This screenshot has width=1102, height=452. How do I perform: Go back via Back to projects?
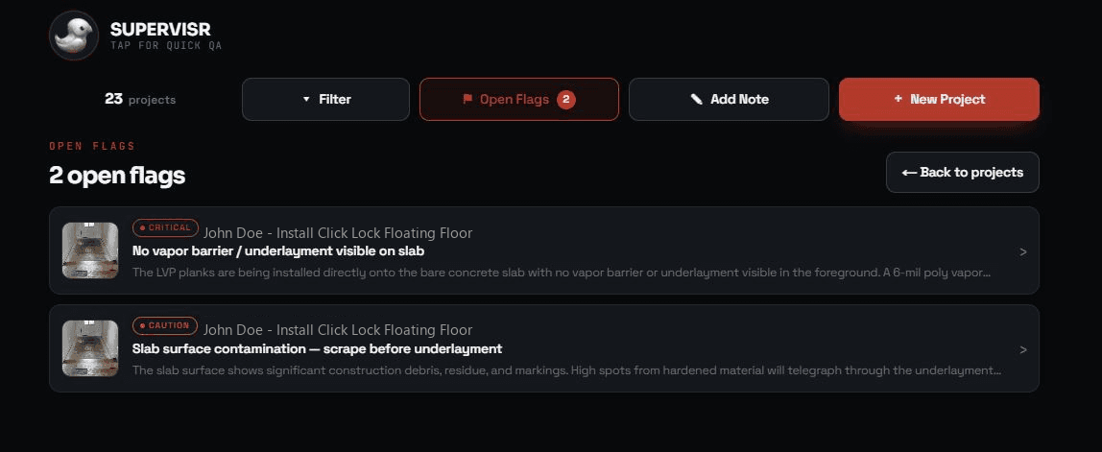tap(963, 172)
